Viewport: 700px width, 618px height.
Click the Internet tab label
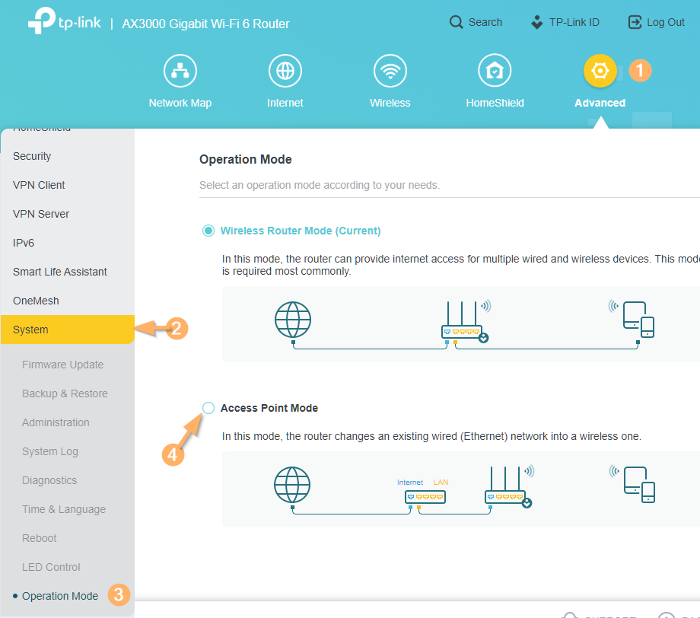(285, 103)
